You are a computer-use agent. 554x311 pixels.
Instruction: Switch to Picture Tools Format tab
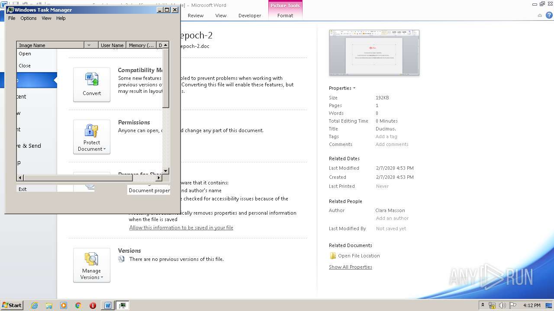tap(285, 16)
